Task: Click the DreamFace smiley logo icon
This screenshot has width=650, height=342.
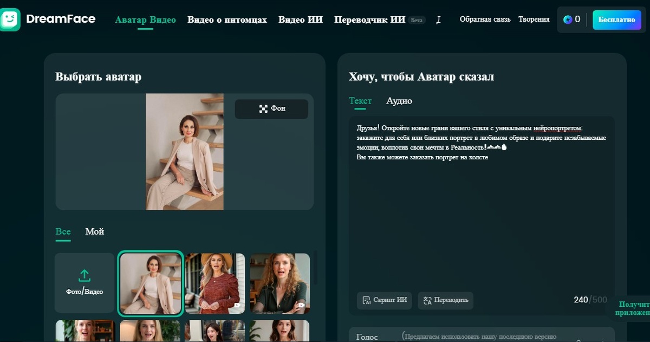Action: pos(9,20)
